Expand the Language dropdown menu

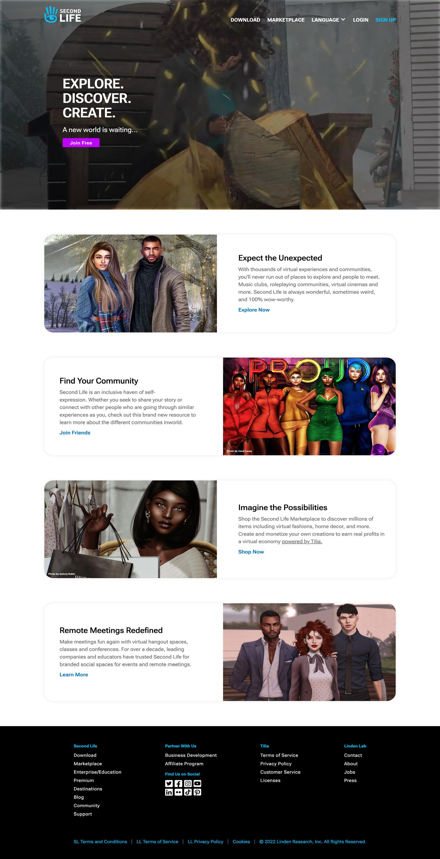[x=328, y=20]
